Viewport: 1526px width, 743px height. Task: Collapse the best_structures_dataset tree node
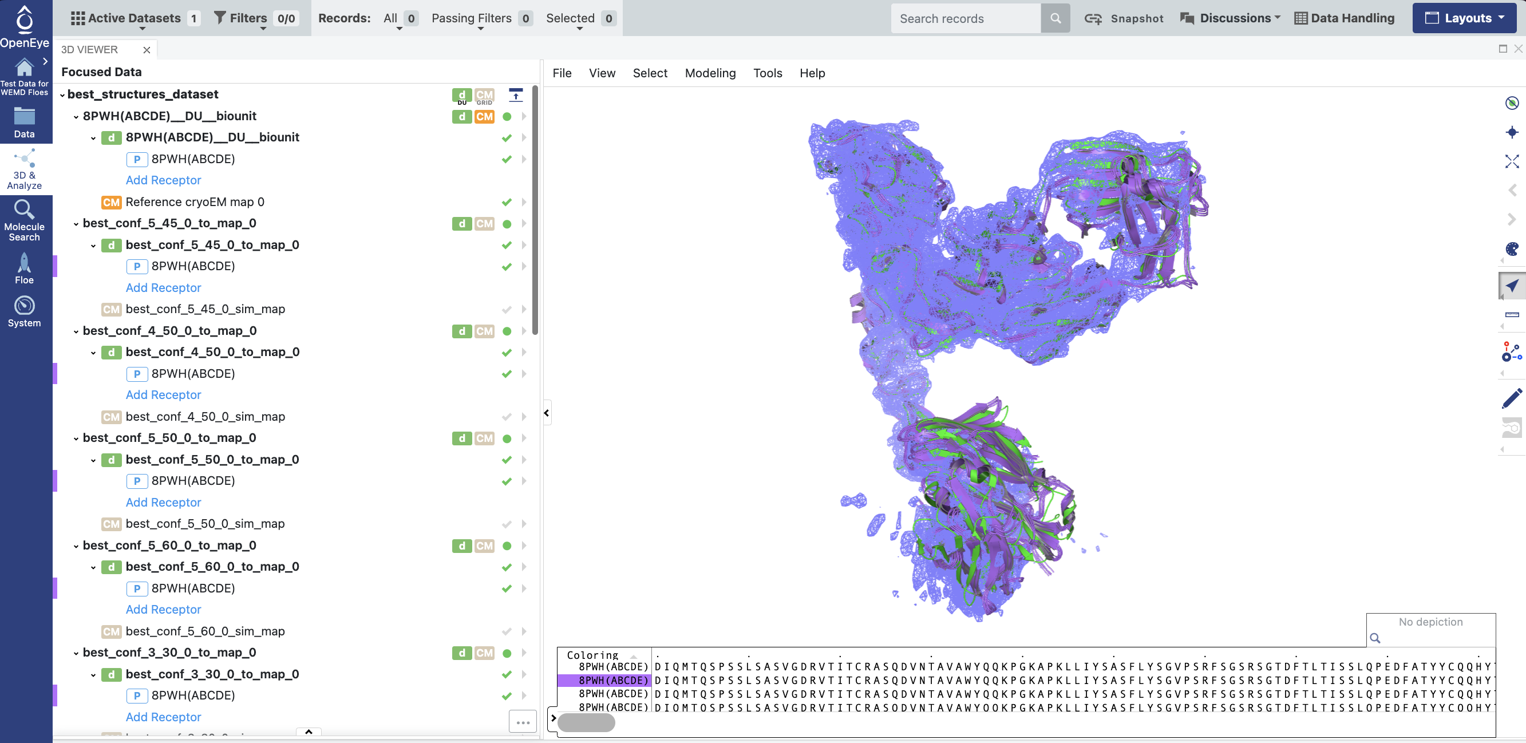pyautogui.click(x=63, y=95)
